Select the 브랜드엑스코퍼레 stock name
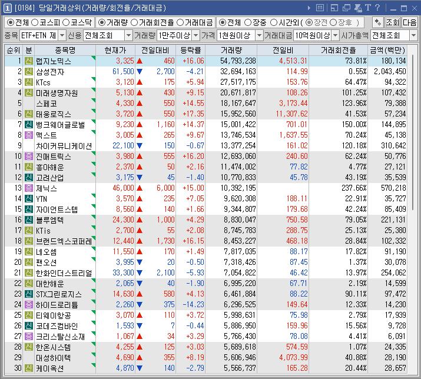421x379 pixels. [x=64, y=241]
